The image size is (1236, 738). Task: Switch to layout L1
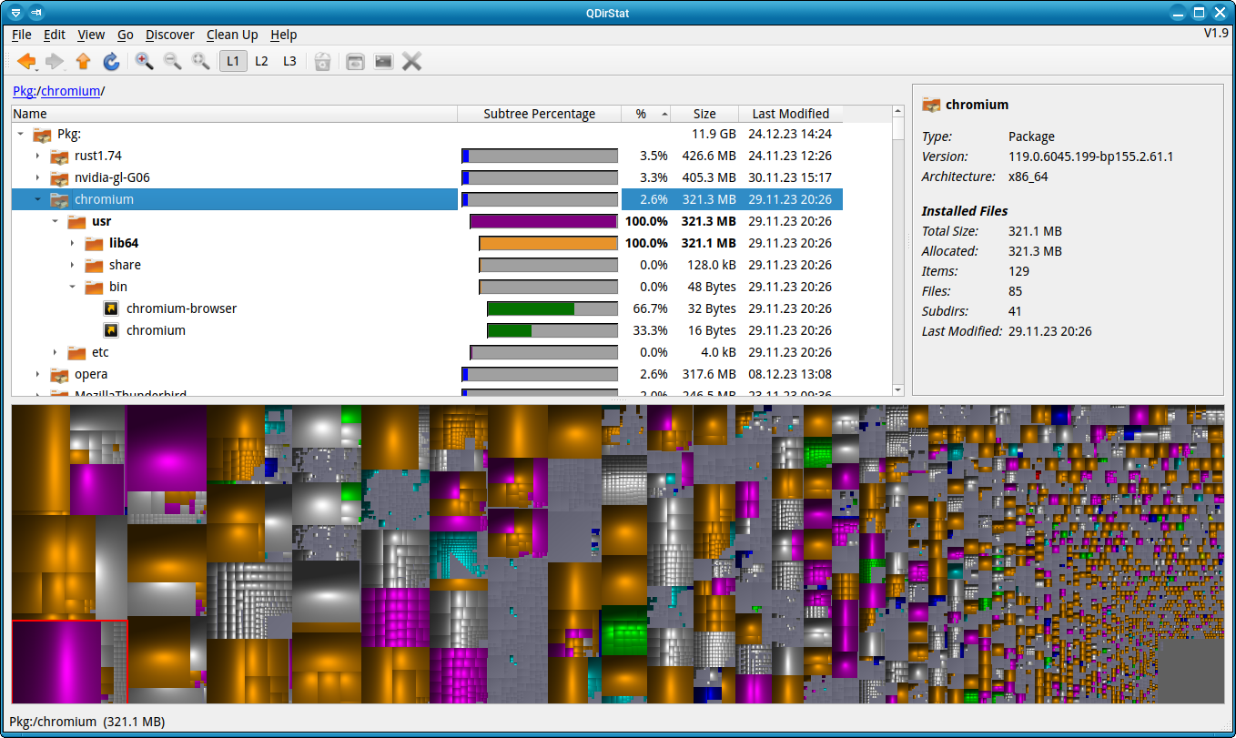coord(233,61)
